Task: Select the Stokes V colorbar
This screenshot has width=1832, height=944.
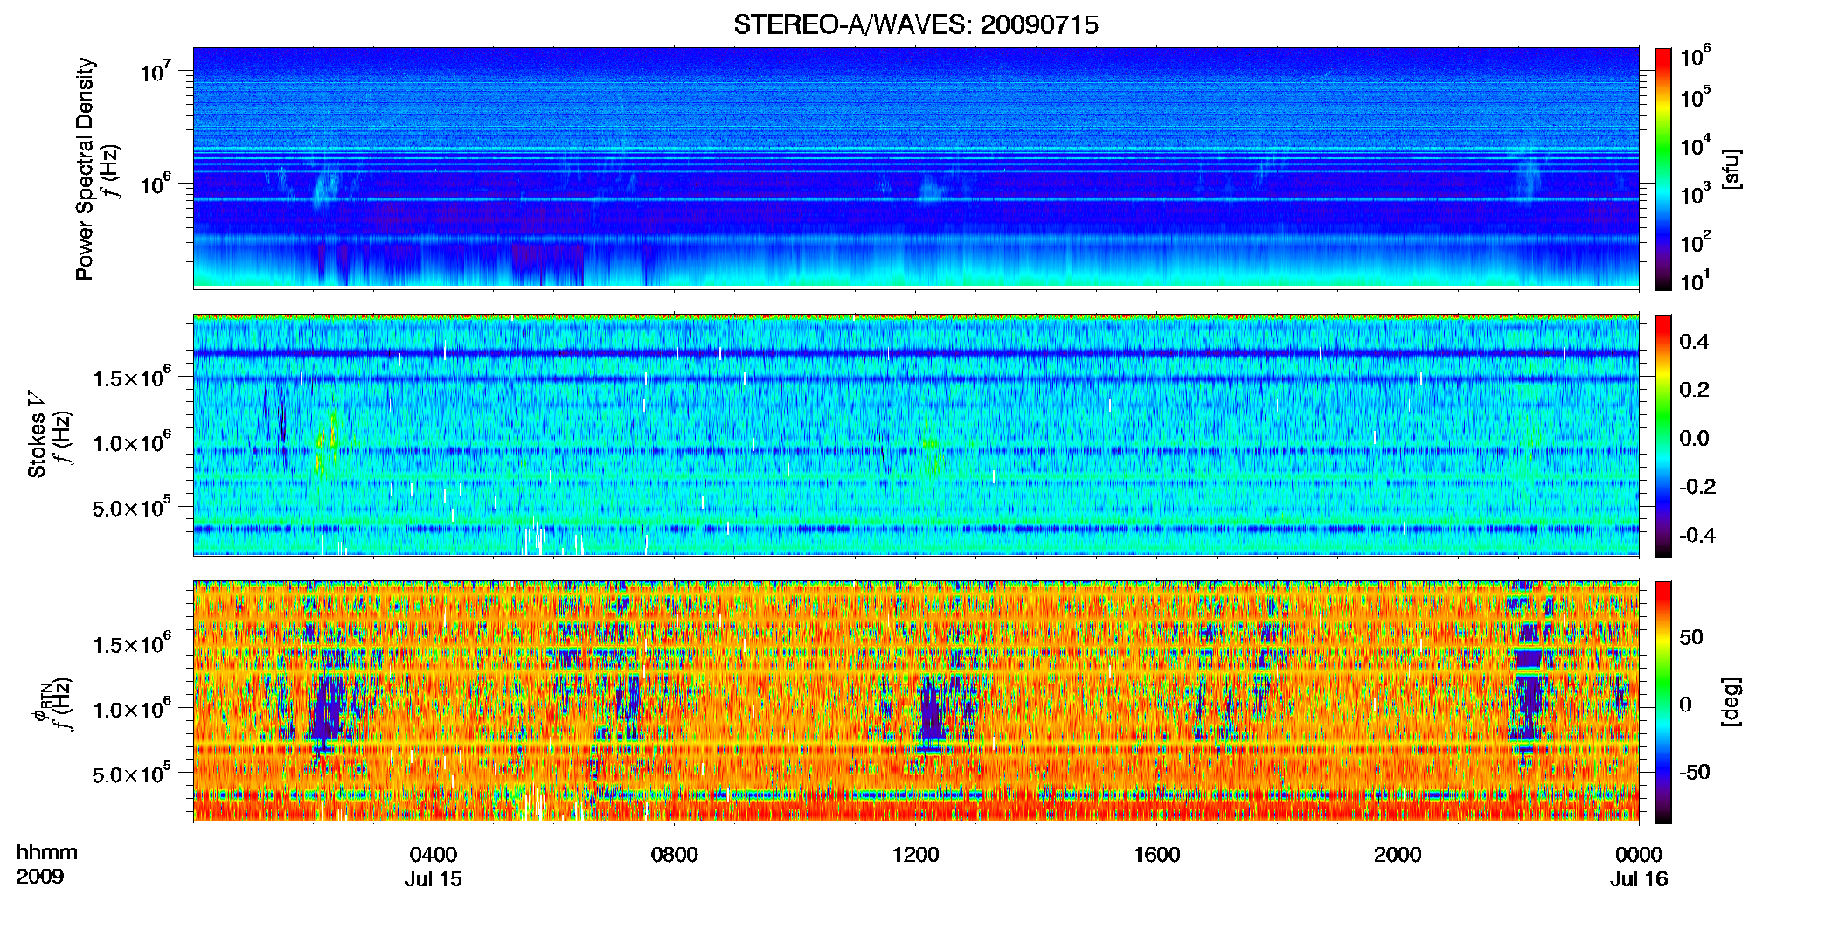Action: tap(1662, 435)
